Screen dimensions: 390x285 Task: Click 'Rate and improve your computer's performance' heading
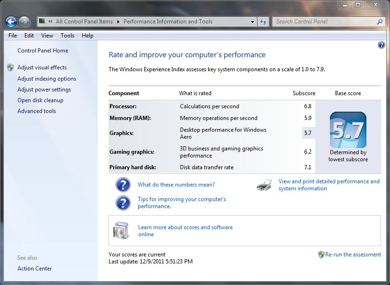point(187,55)
